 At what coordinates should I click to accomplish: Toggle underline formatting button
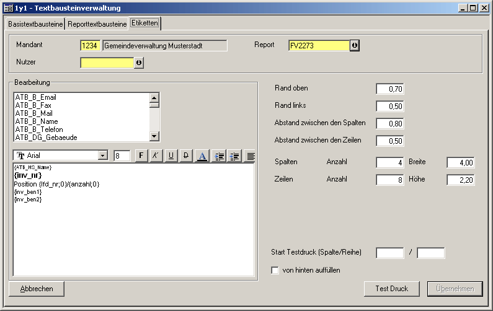tap(171, 156)
